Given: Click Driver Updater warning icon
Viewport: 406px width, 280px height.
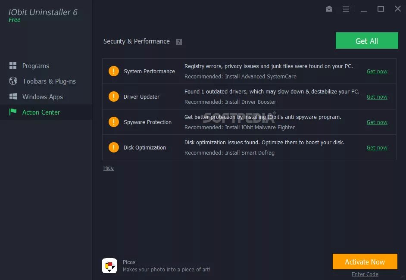Looking at the screenshot, I should click(114, 96).
